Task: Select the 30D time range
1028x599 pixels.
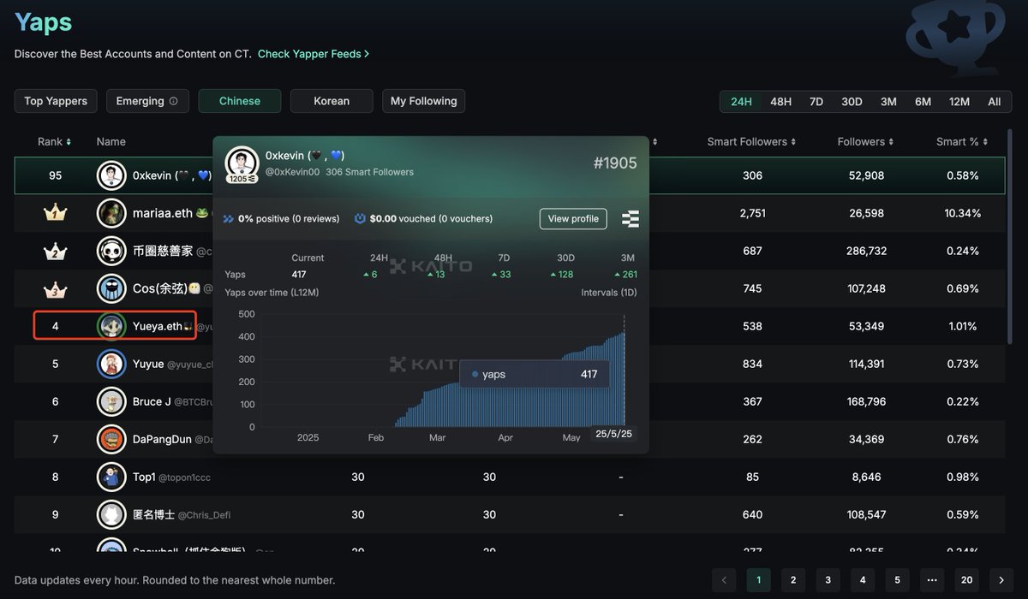Action: (x=852, y=101)
